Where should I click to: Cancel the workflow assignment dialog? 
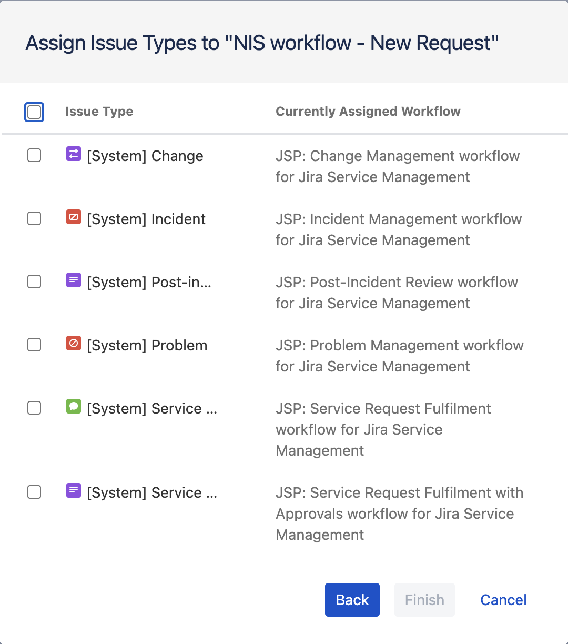(503, 600)
